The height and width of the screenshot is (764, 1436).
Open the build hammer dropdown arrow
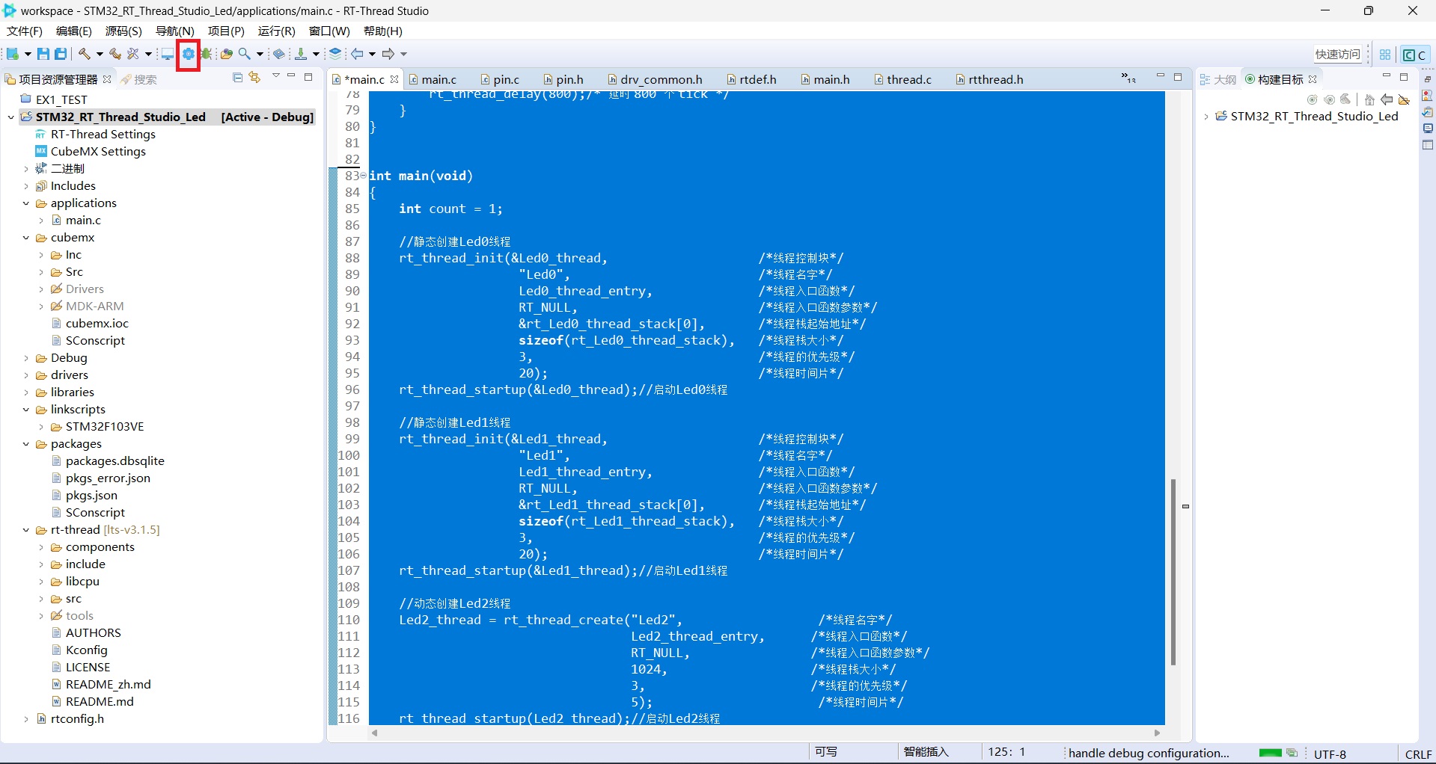pos(99,54)
